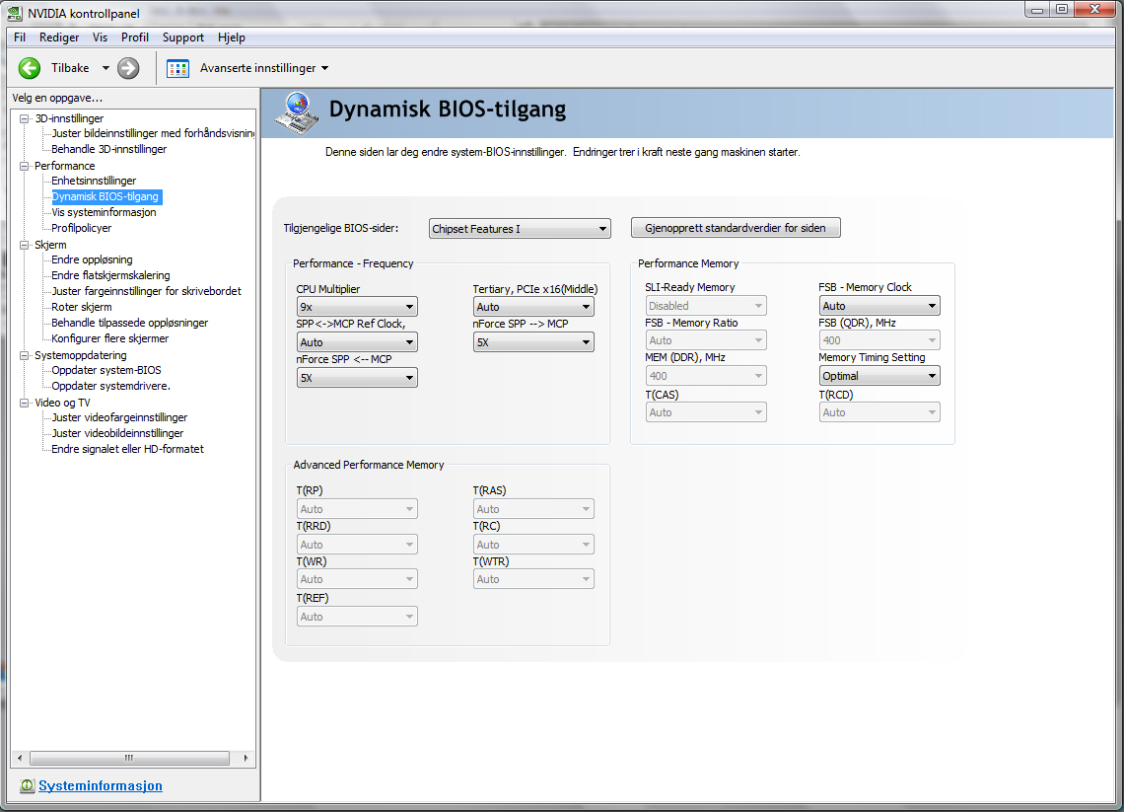Select Endre flatskjermskalering tree item
Screen dimensions: 1124x812
click(110, 275)
